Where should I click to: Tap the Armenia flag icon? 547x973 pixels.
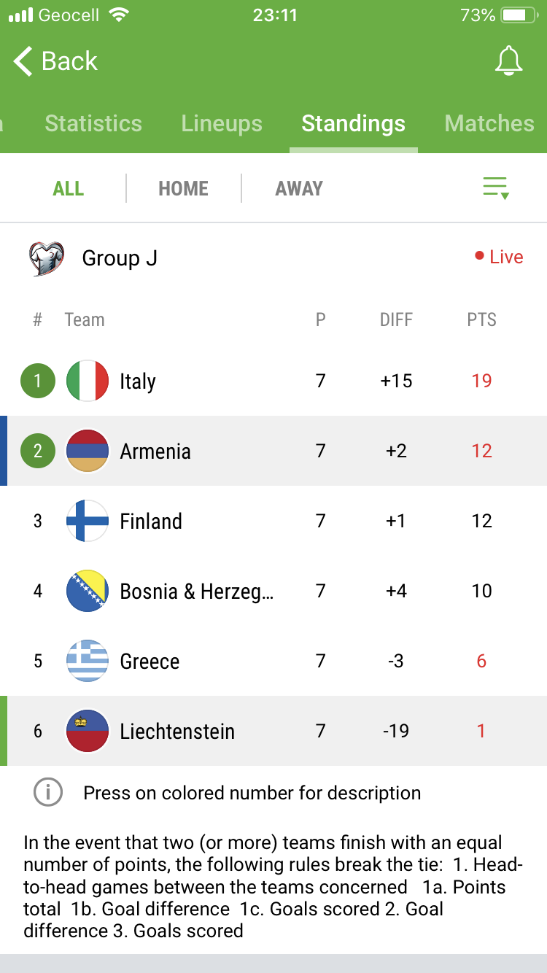point(88,451)
